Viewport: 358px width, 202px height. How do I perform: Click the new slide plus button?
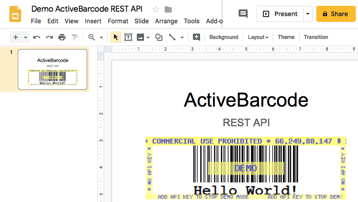click(x=16, y=37)
